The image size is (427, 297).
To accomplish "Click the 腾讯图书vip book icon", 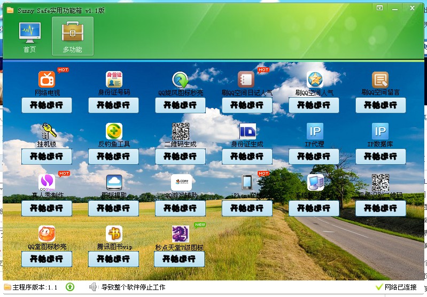I will point(114,233).
